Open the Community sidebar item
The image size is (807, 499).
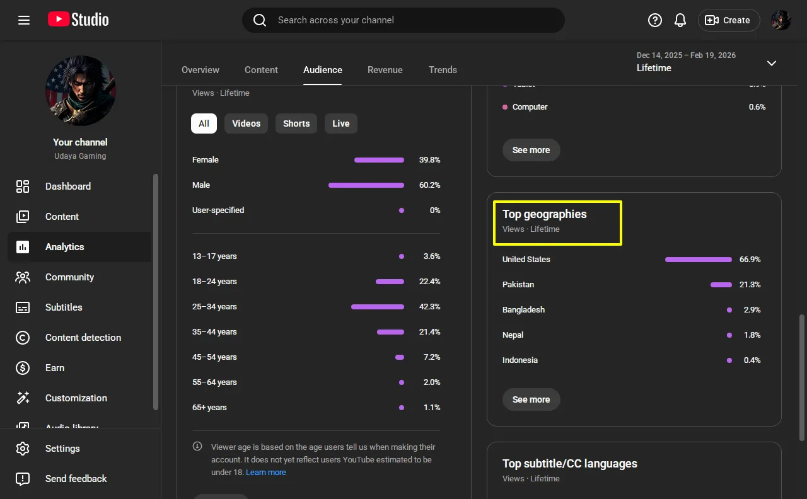pos(79,277)
